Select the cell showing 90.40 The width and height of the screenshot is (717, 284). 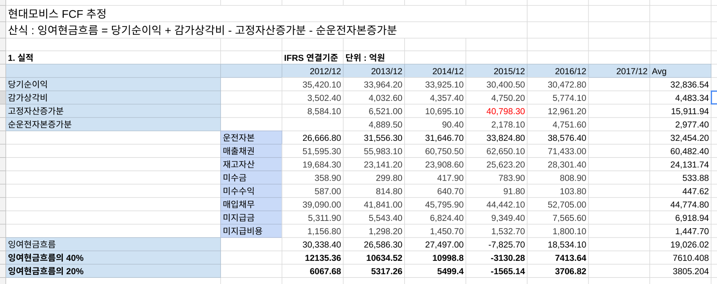(435, 124)
